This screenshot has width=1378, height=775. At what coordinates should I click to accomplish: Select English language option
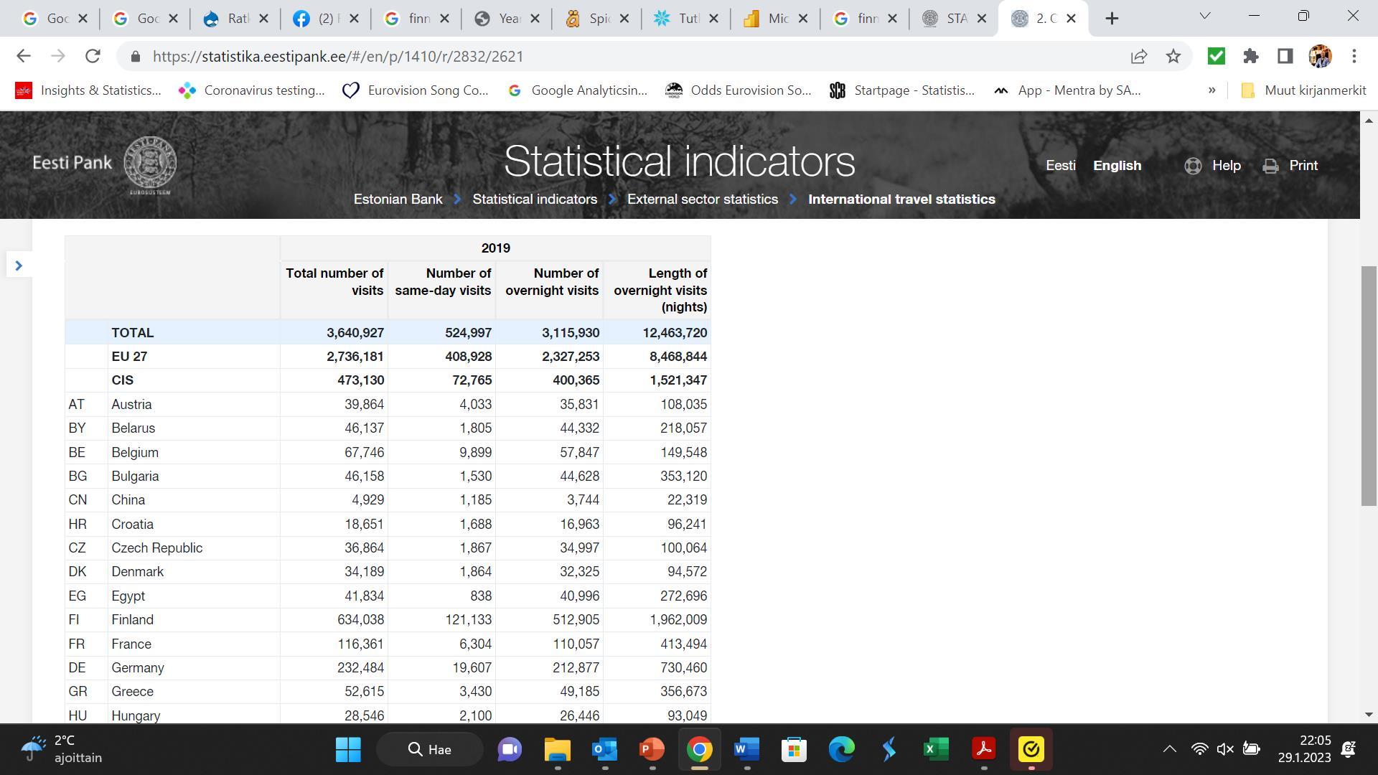pyautogui.click(x=1117, y=166)
